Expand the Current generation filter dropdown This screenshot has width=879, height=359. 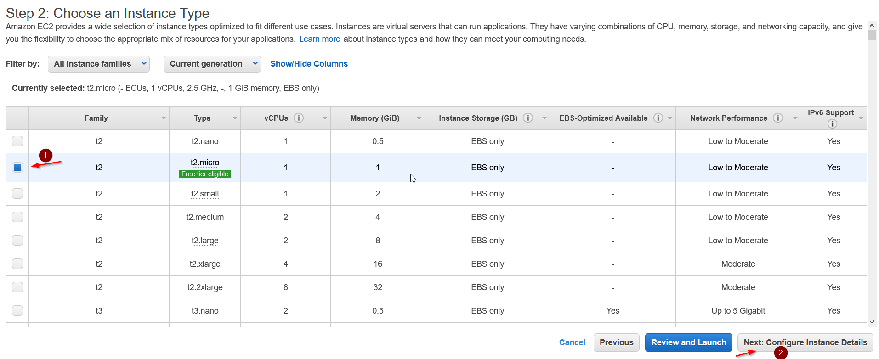coord(212,64)
